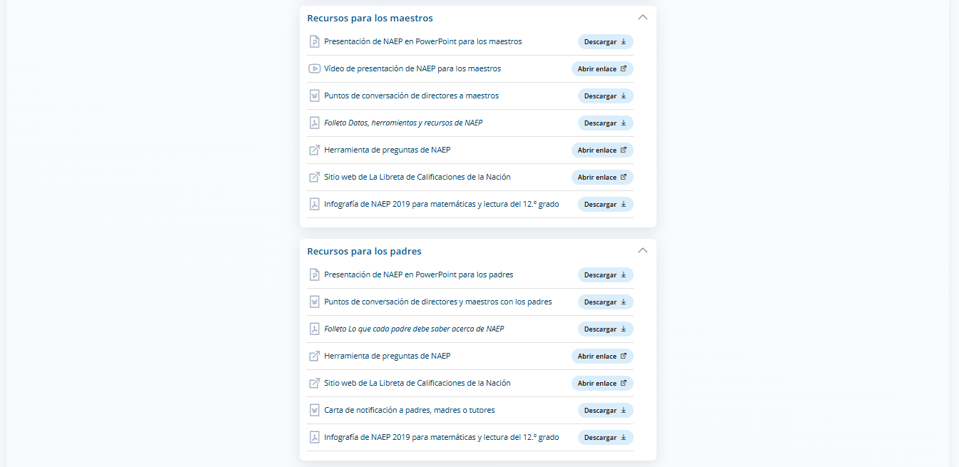
Task: Collapse the Recursos para los maestros section
Action: (x=642, y=17)
